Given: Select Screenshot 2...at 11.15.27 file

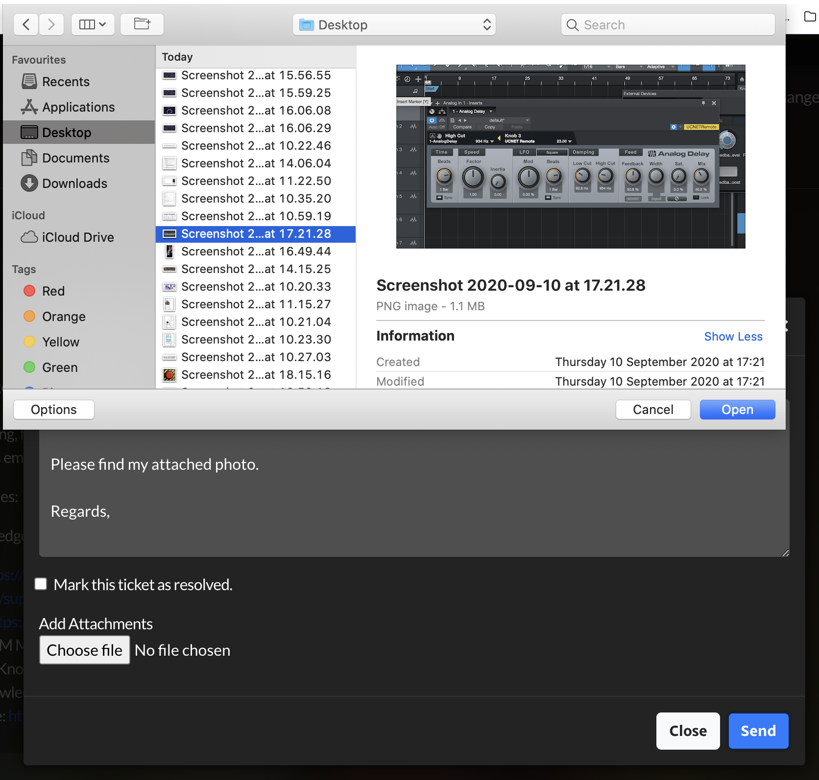Looking at the screenshot, I should [256, 304].
